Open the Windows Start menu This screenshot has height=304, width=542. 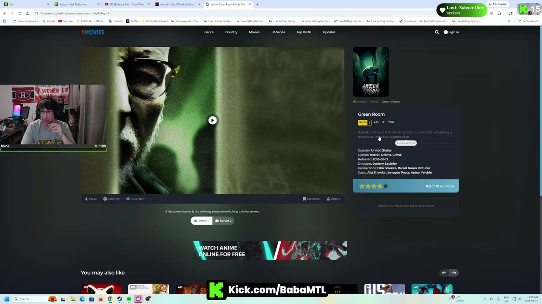7,299
